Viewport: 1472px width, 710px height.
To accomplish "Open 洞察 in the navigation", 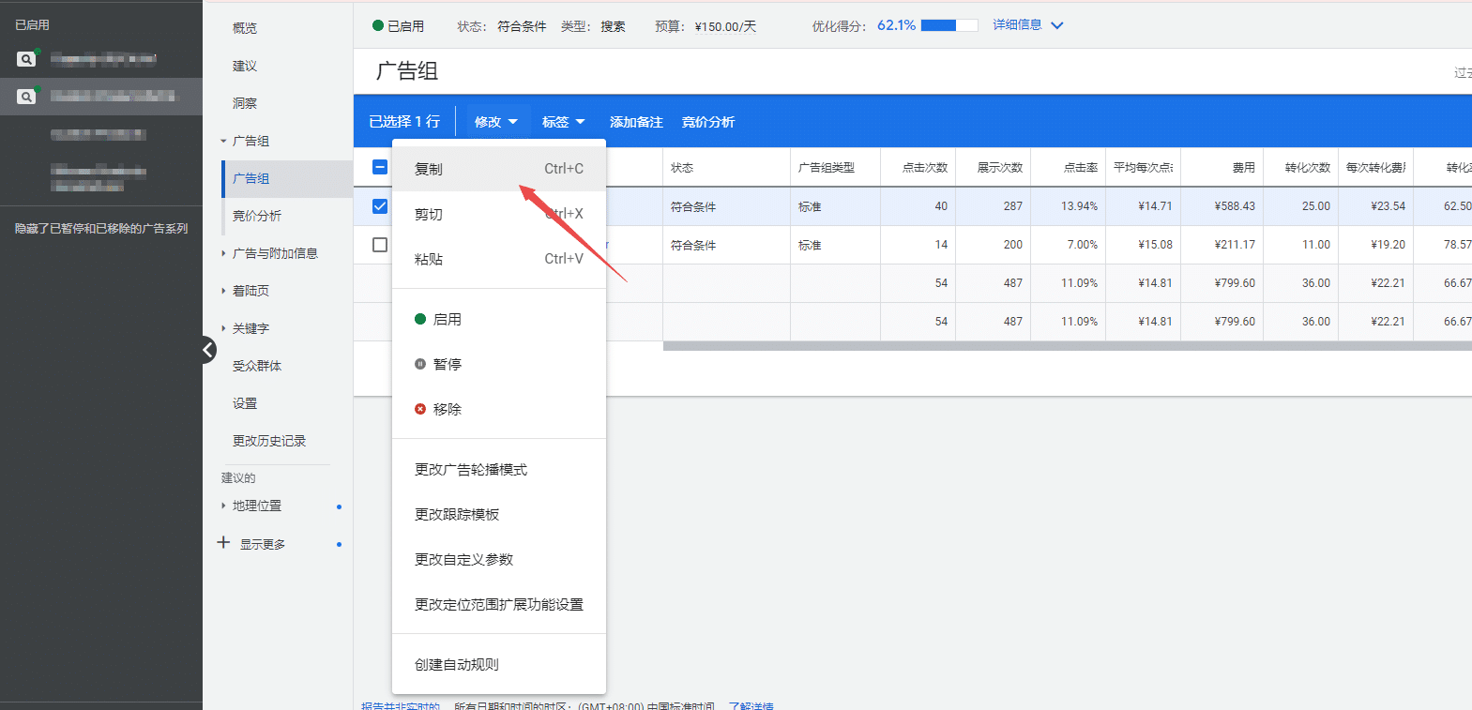I will (x=245, y=103).
